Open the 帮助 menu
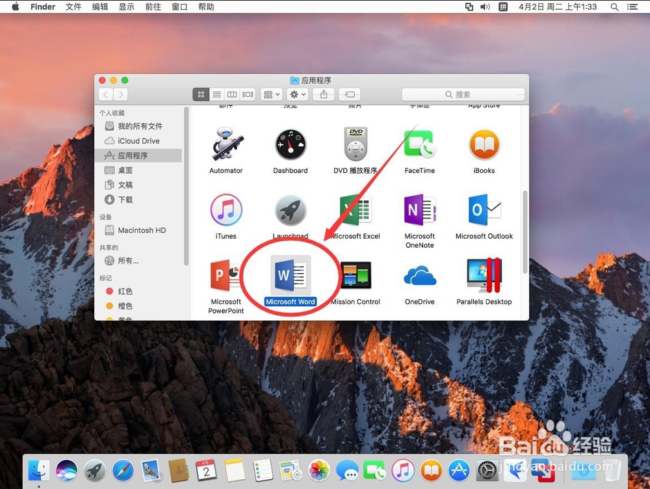This screenshot has width=650, height=489. coord(206,7)
